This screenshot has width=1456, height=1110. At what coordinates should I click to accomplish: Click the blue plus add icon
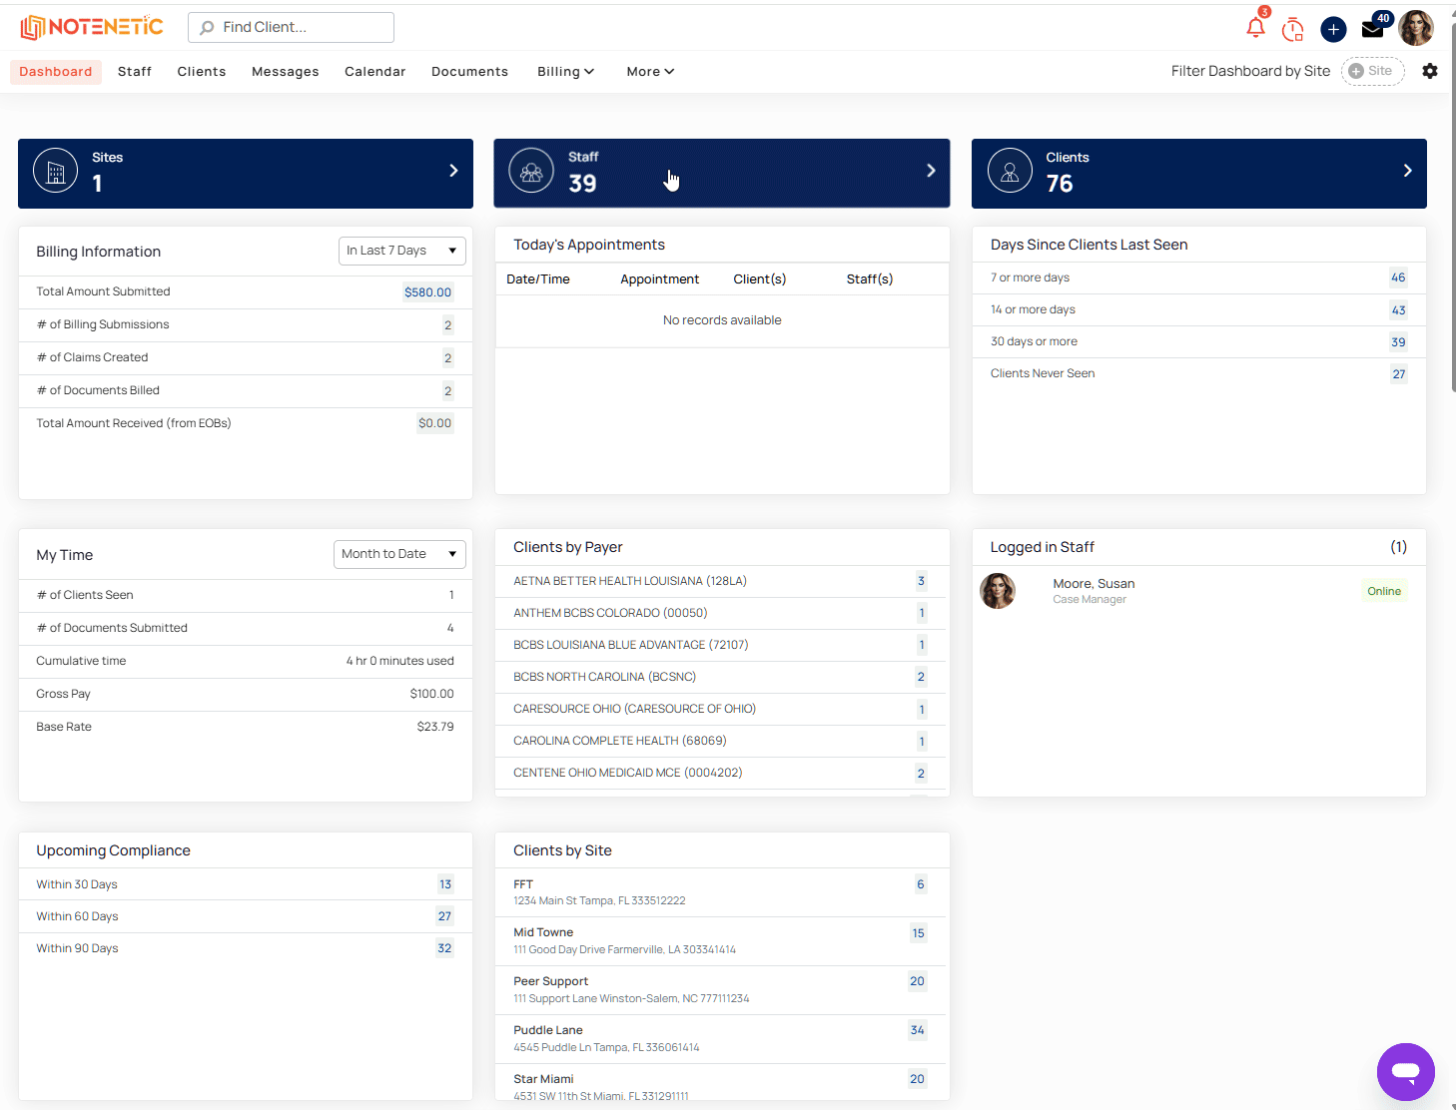1333,29
